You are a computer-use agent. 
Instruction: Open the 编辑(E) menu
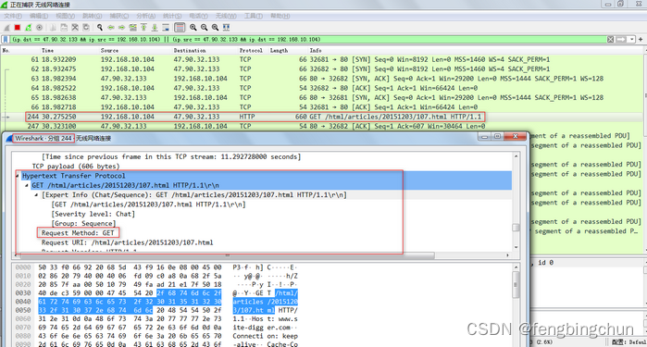tap(38, 16)
